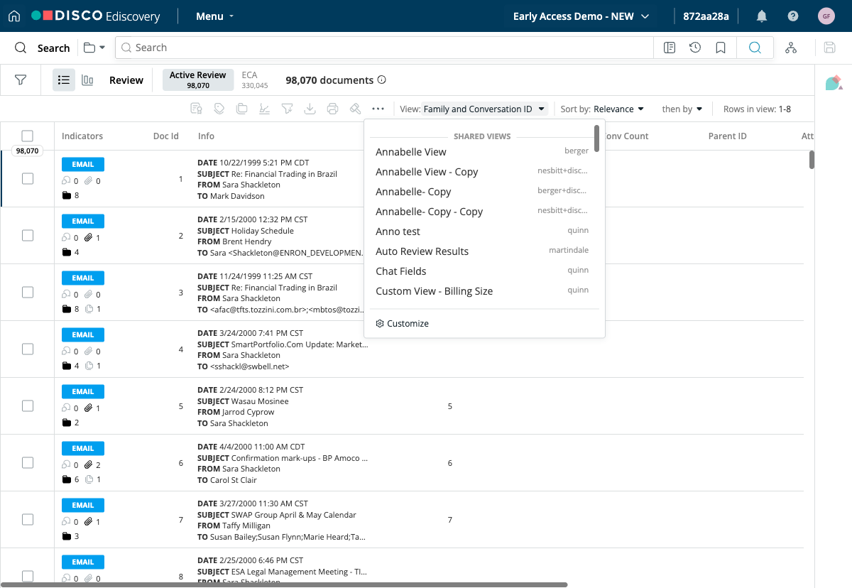Image resolution: width=852 pixels, height=588 pixels.
Task: Click Customize in views menu
Action: pyautogui.click(x=403, y=324)
